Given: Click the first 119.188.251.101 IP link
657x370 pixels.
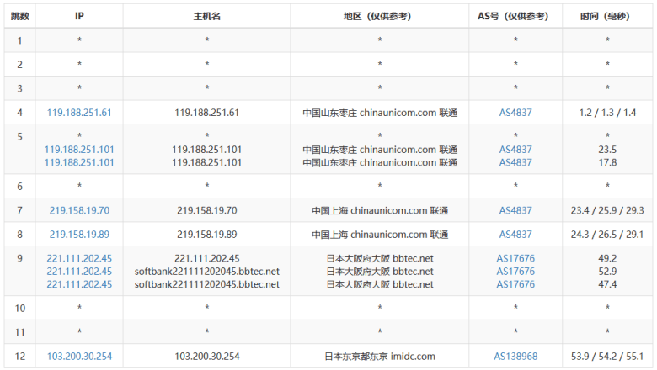Looking at the screenshot, I should pos(79,150).
